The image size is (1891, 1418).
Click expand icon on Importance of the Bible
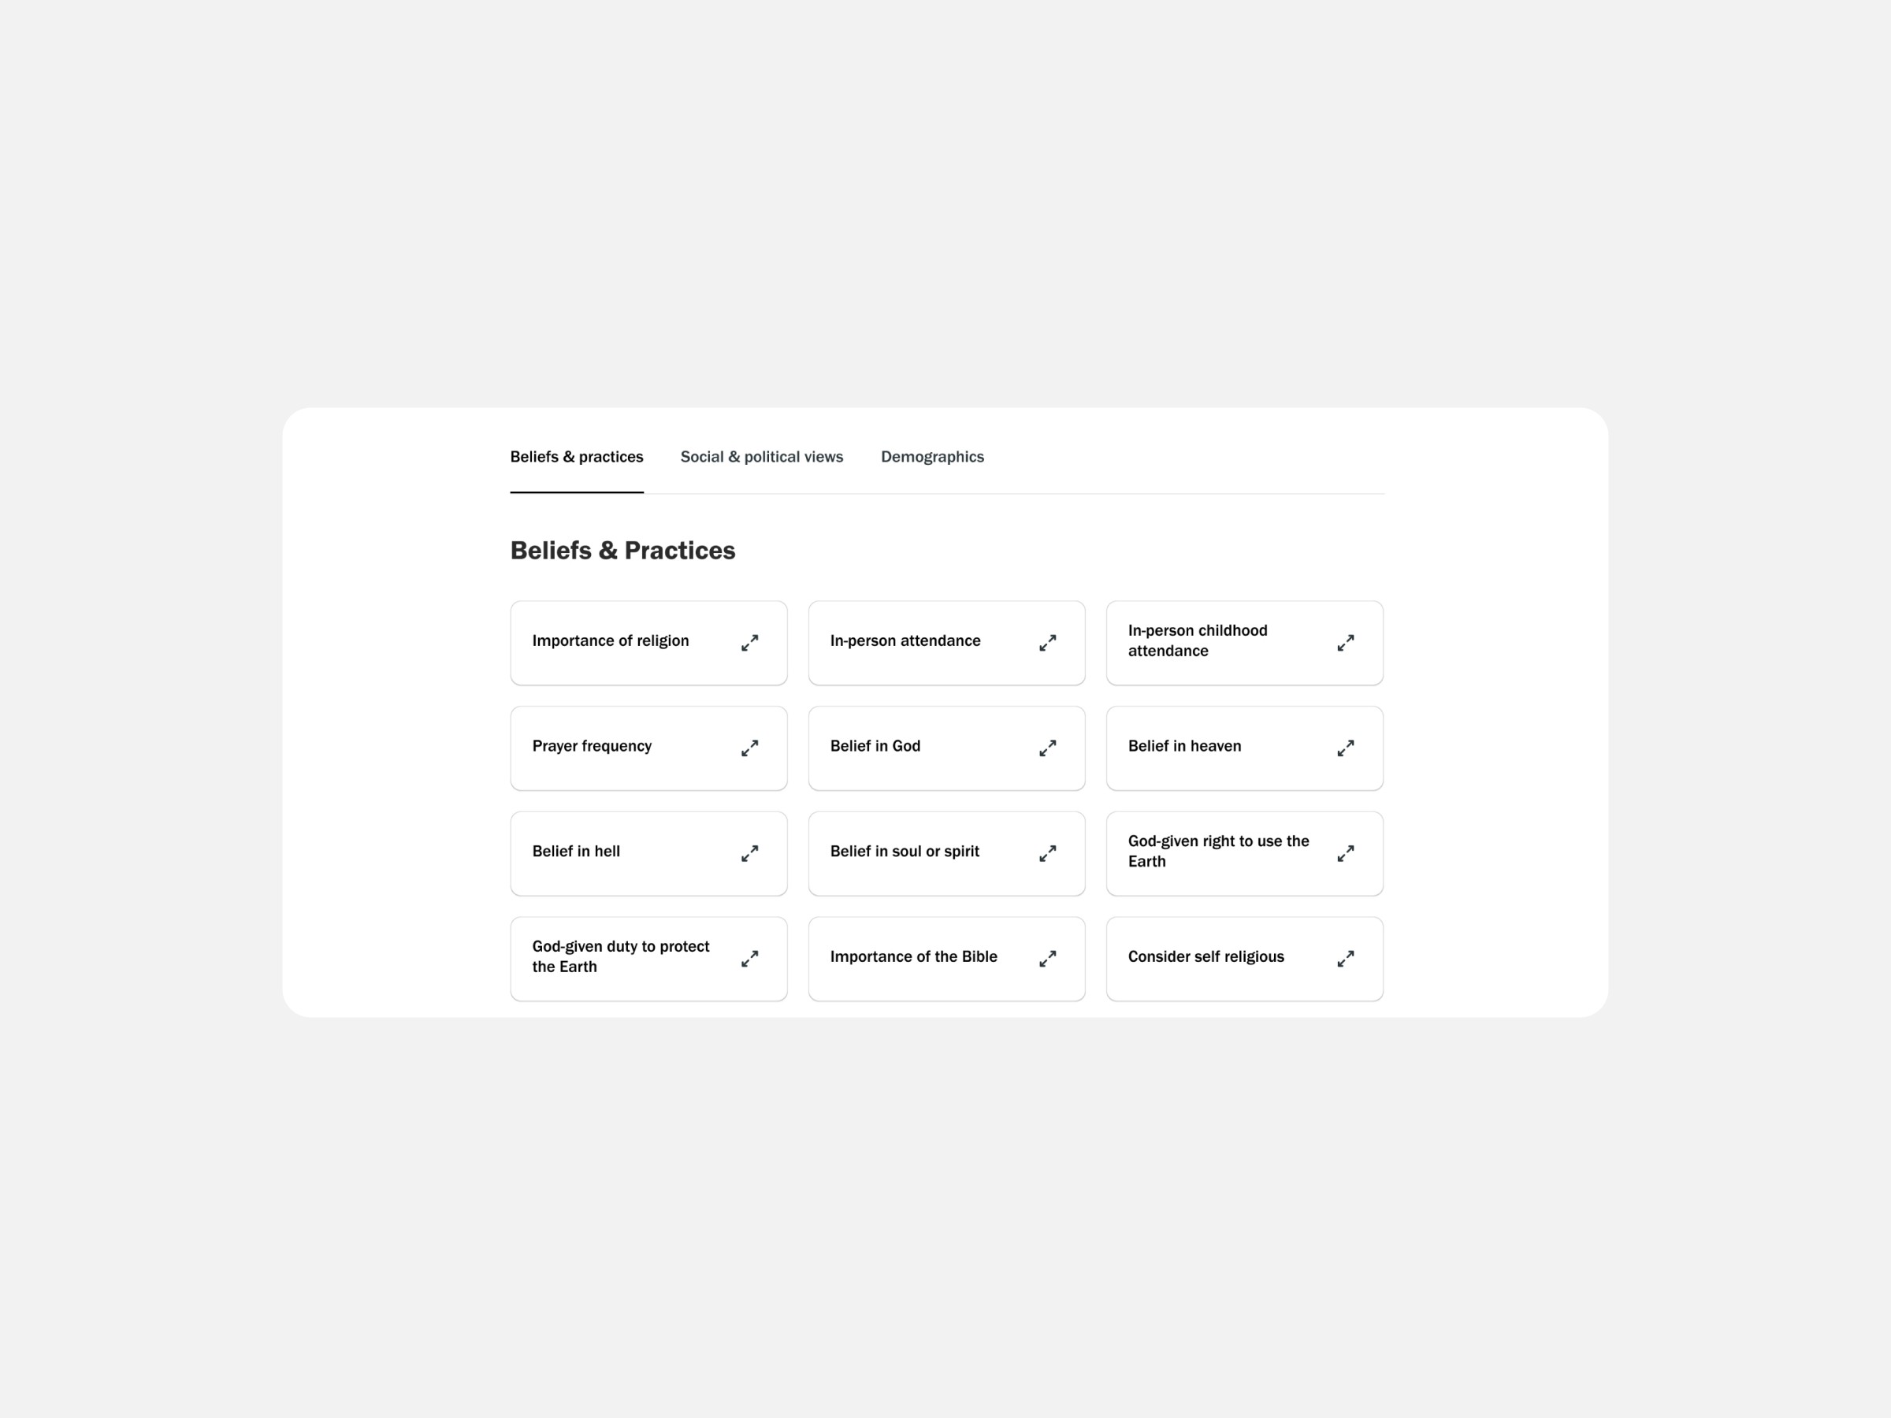(1047, 958)
